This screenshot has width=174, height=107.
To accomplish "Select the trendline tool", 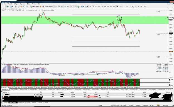I will tap(130, 7).
